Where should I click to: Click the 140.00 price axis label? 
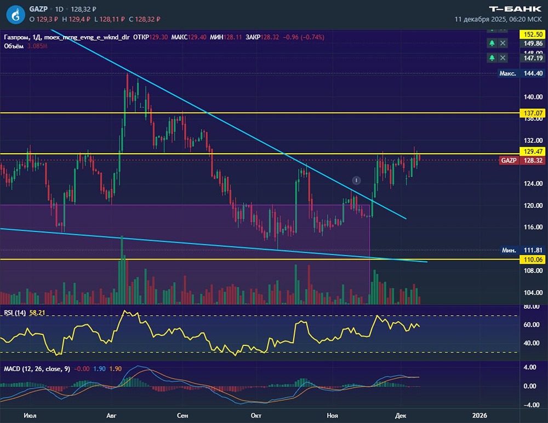coord(533,97)
